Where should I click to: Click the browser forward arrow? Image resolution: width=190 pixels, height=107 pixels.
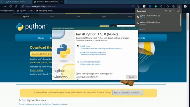pos(5,6)
